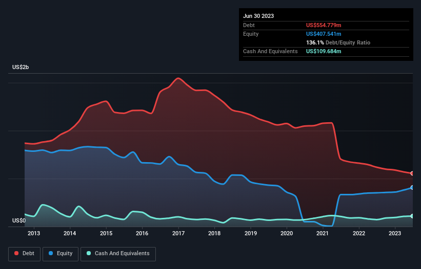The width and height of the screenshot is (421, 269).
Task: Toggle Cash And Equivalents legend button
Action: point(118,254)
